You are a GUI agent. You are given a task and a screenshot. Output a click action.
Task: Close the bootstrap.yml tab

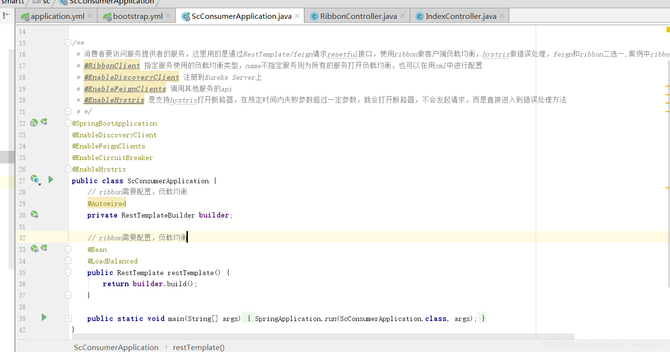coord(168,16)
